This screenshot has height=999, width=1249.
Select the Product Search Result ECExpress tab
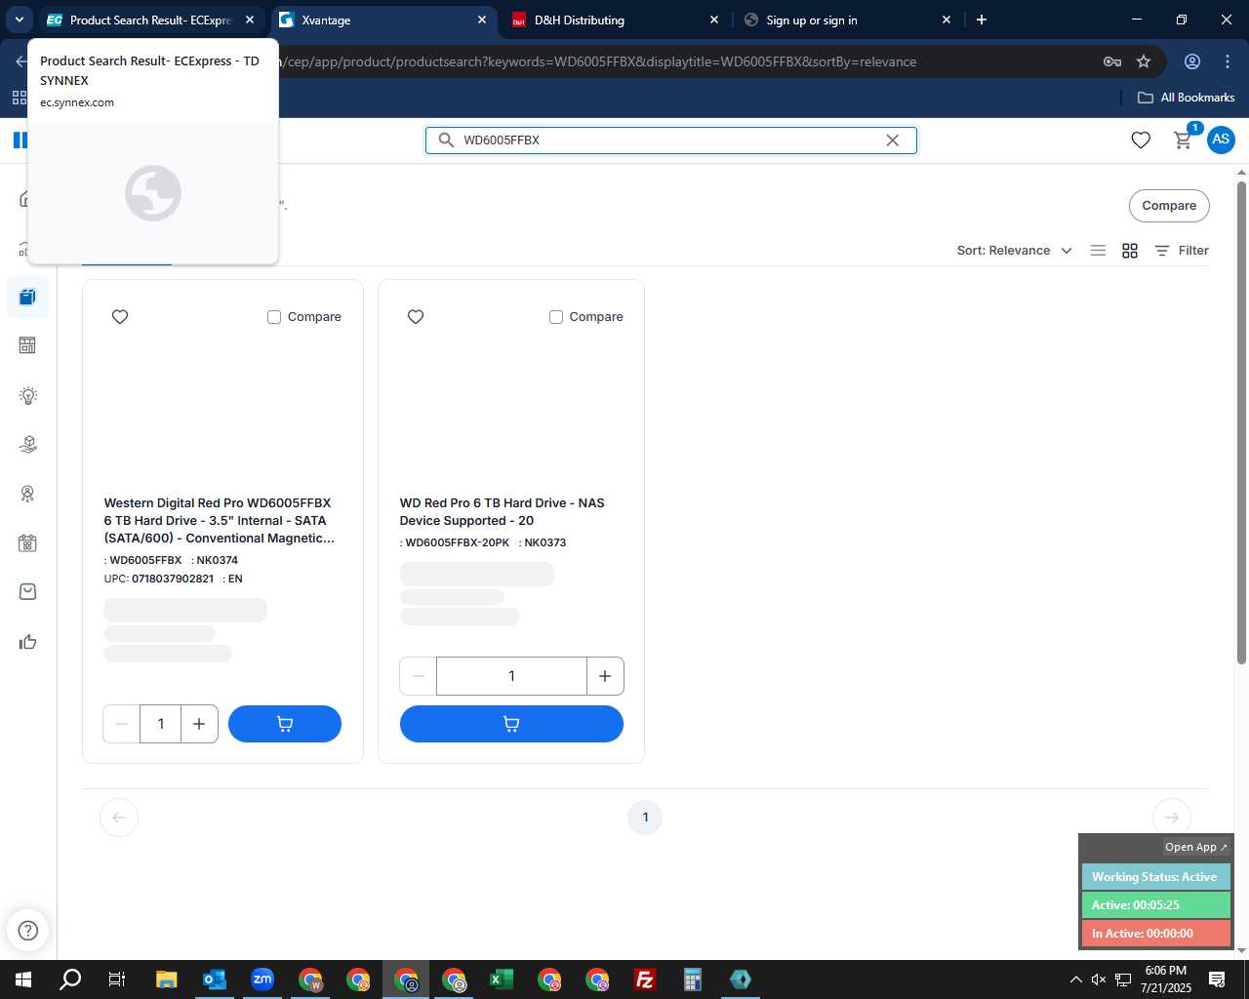coord(151,20)
